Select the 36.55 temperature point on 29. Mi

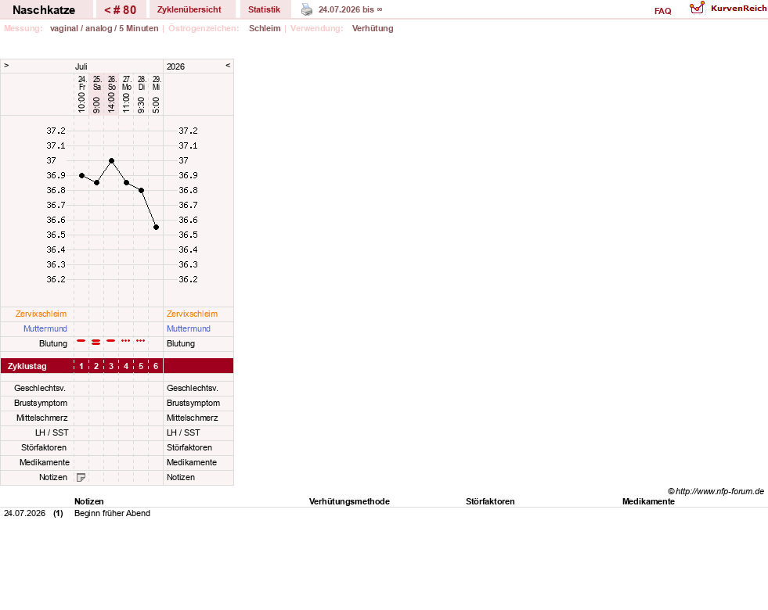click(157, 228)
